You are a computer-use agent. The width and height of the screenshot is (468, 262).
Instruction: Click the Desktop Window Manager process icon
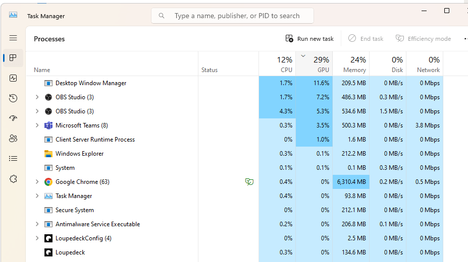pos(48,83)
